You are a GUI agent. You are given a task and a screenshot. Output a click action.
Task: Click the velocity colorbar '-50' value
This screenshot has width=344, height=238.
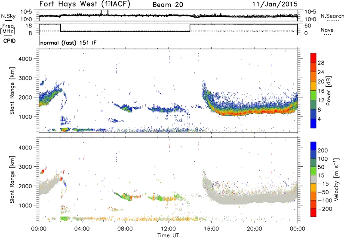tap(323, 192)
